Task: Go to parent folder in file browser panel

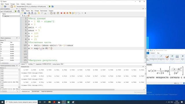Action: click(x=16, y=11)
